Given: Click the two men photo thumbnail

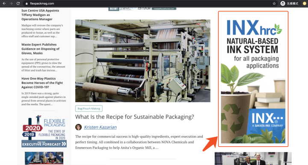Looking at the screenshot, I should click(253, 159).
